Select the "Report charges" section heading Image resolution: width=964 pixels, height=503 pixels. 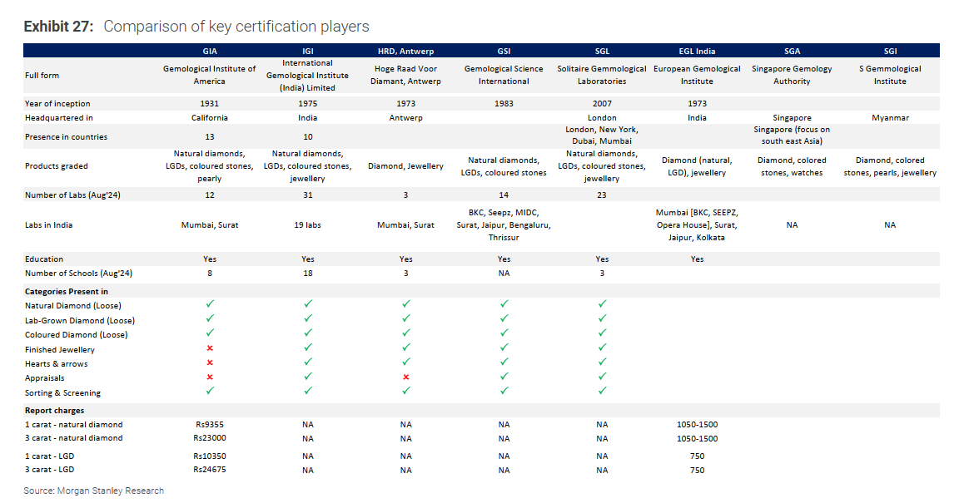(55, 410)
